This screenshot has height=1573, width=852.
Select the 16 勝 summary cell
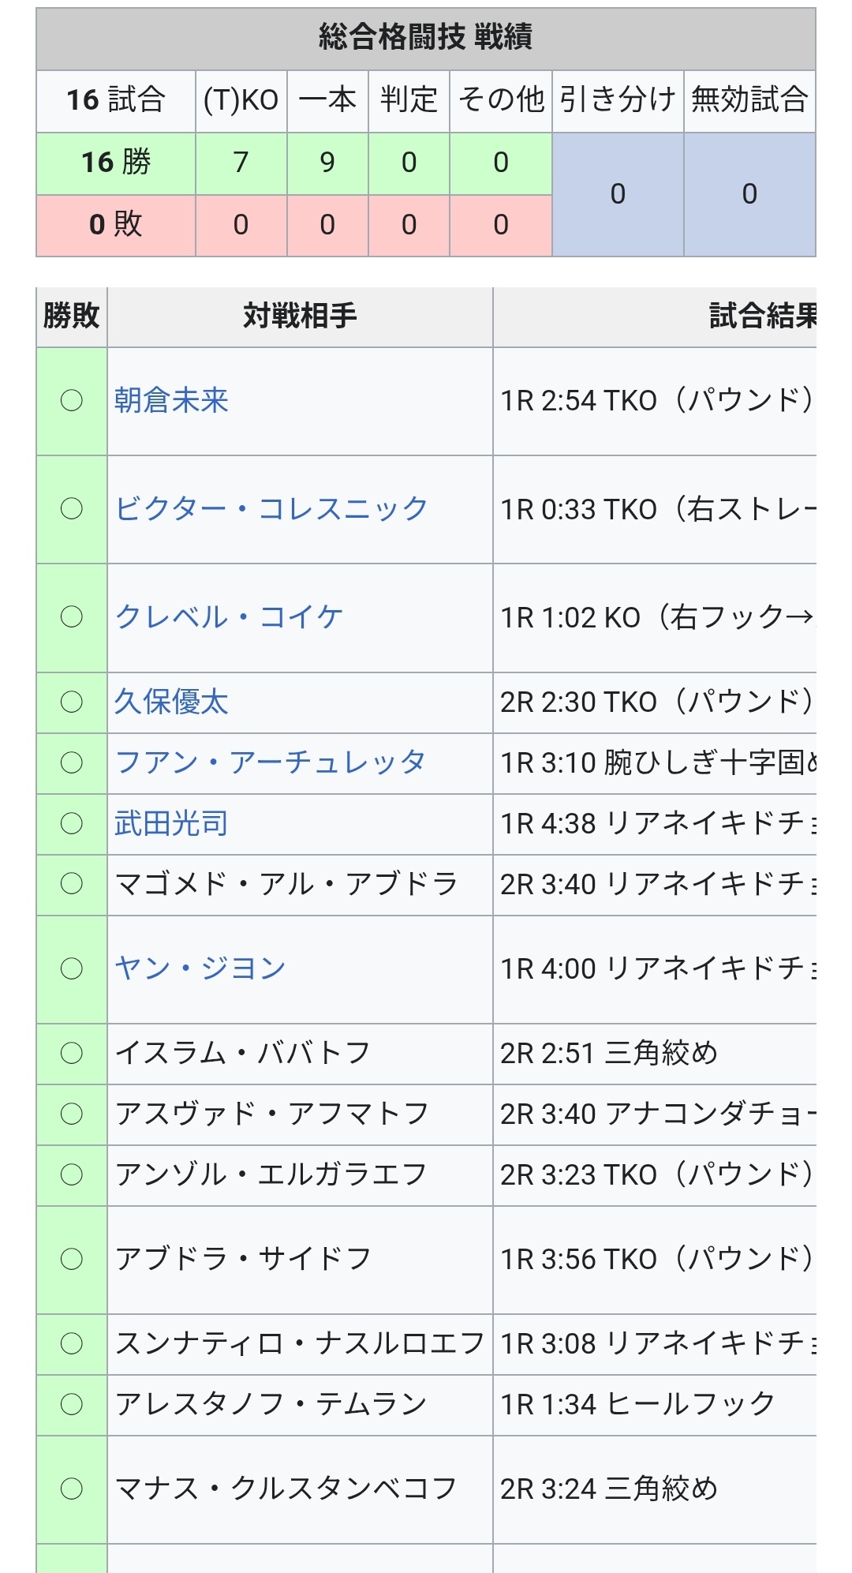pos(116,163)
